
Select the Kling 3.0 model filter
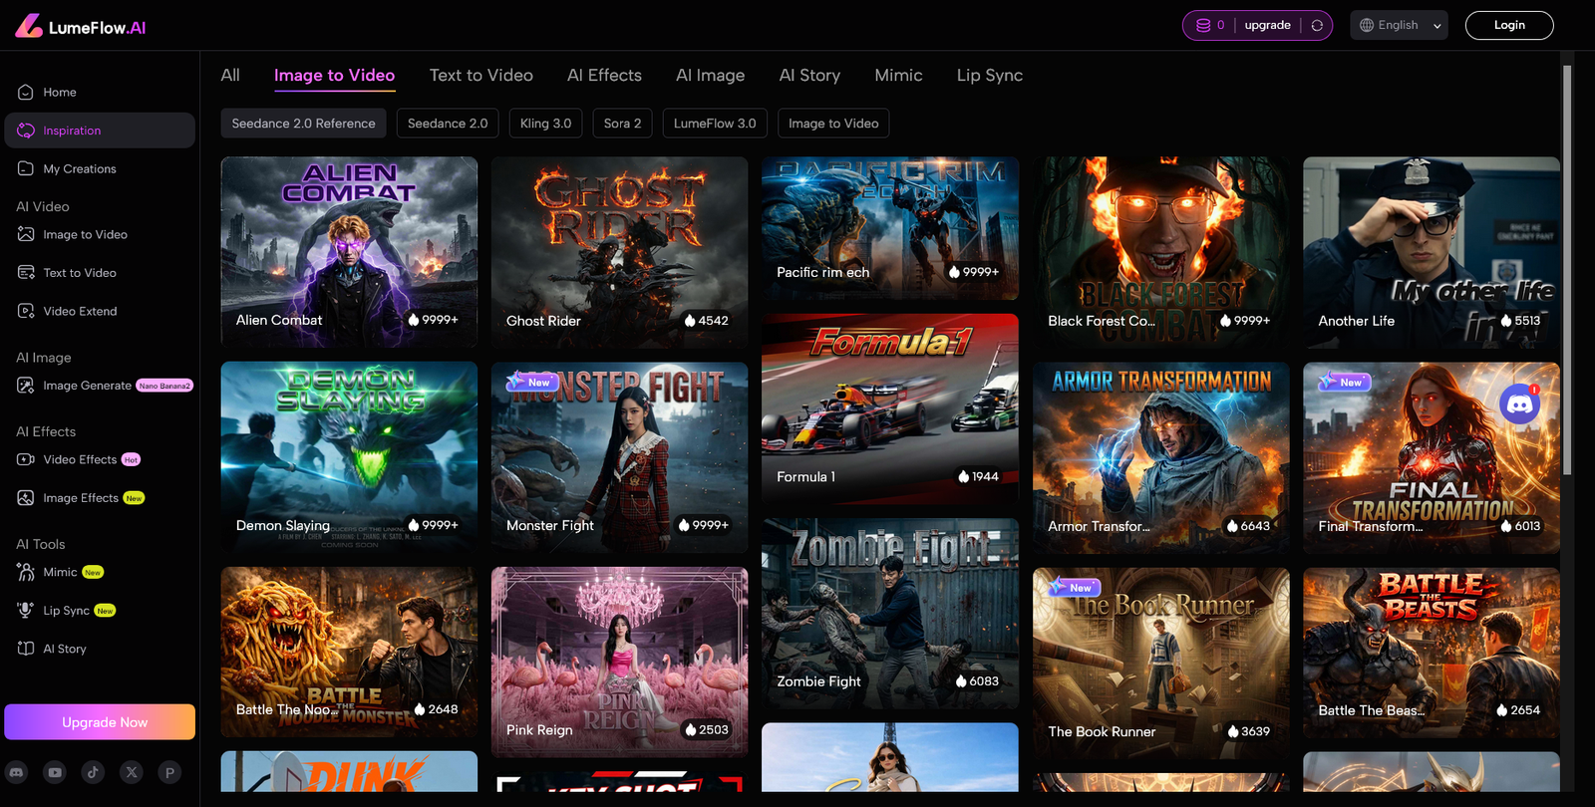click(545, 124)
